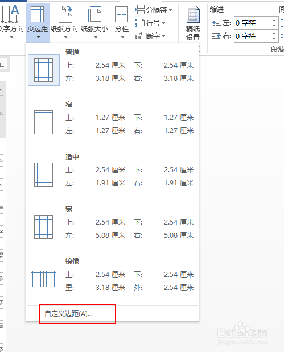Click the 里: 3.18 厘米 value under 镜像
Image resolution: width=284 pixels, height=352 pixels.
pyautogui.click(x=110, y=288)
